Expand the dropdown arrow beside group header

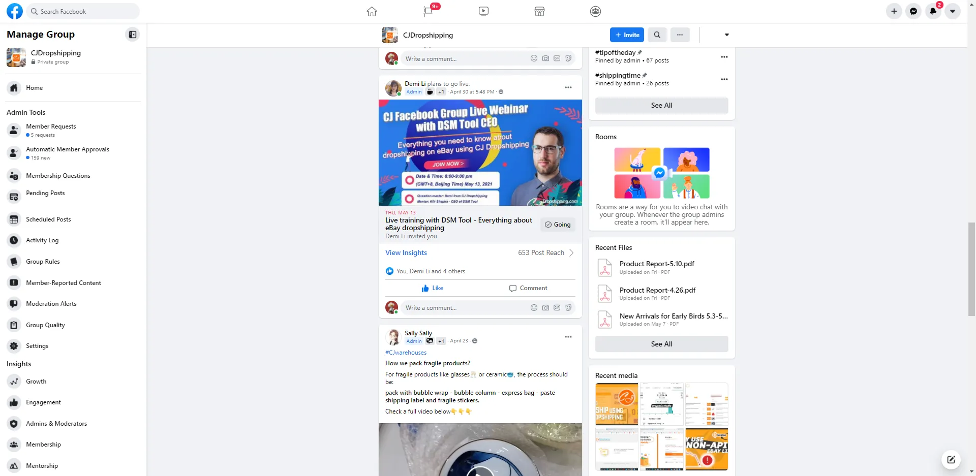[x=726, y=35]
